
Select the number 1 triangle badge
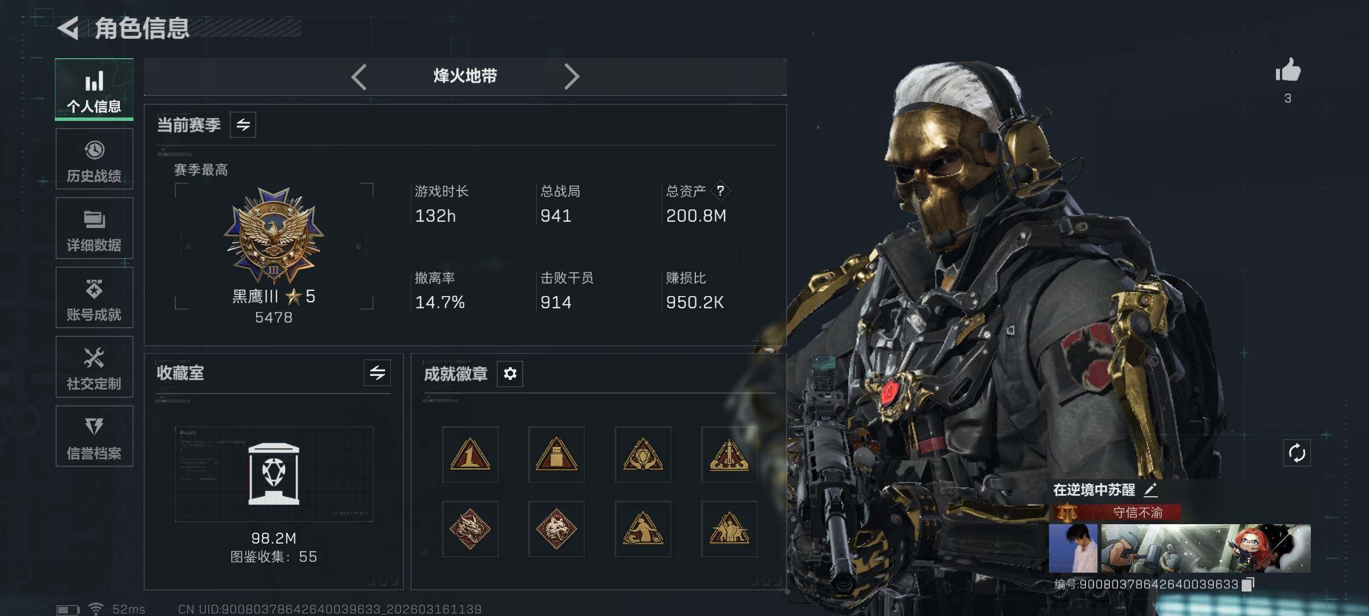[x=470, y=455]
